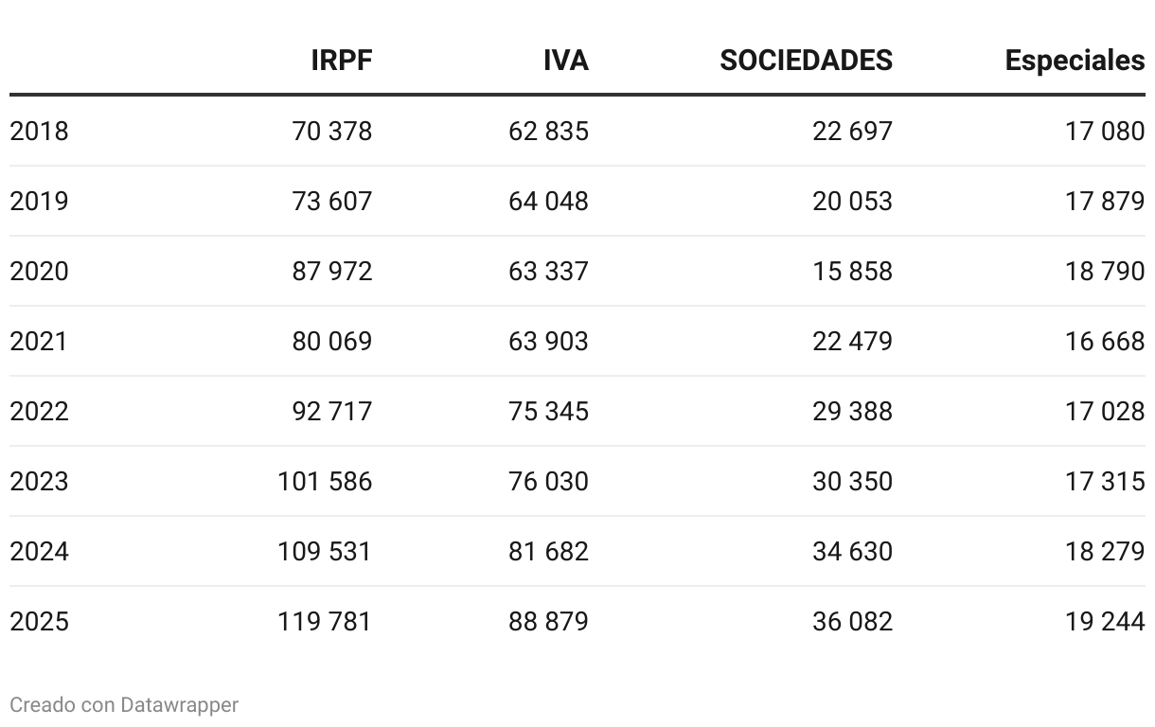Click the IVA column header
The height and width of the screenshot is (727, 1155).
(x=566, y=61)
